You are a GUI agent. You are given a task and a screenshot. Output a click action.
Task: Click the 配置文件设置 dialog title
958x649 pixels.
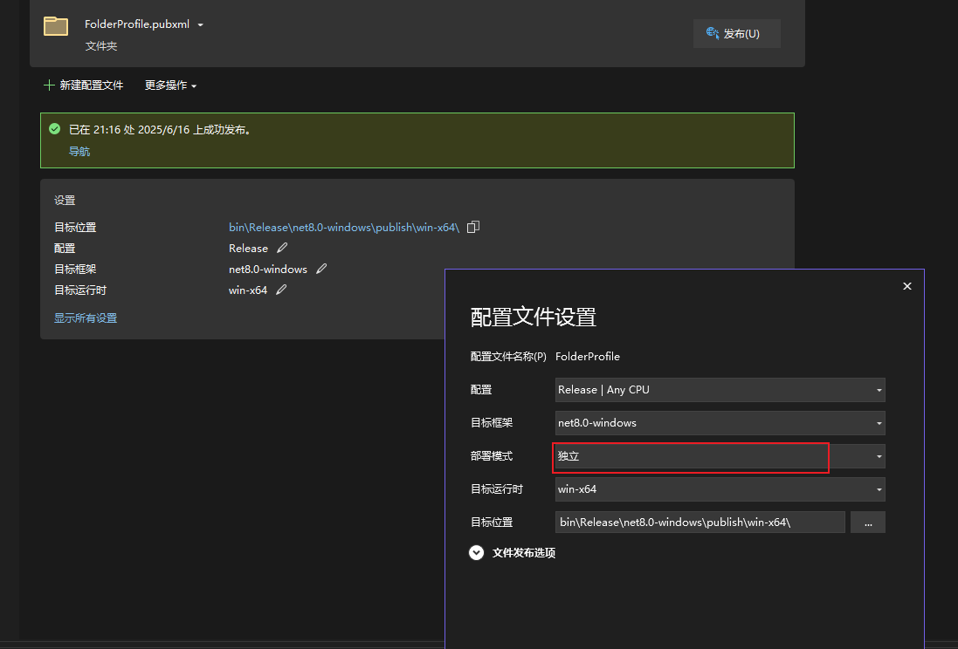point(534,318)
